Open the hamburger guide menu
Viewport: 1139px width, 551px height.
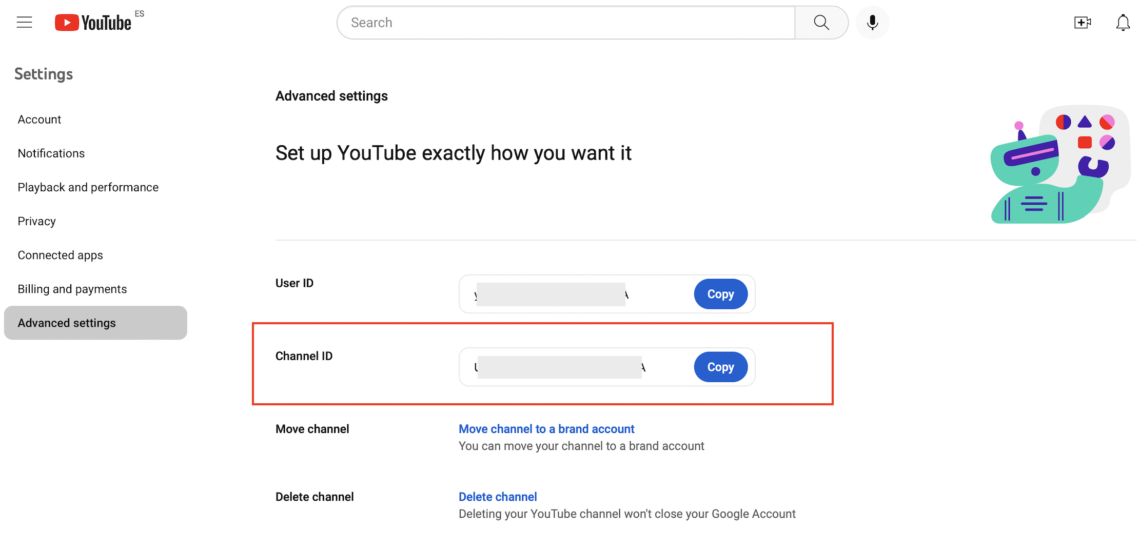[24, 23]
